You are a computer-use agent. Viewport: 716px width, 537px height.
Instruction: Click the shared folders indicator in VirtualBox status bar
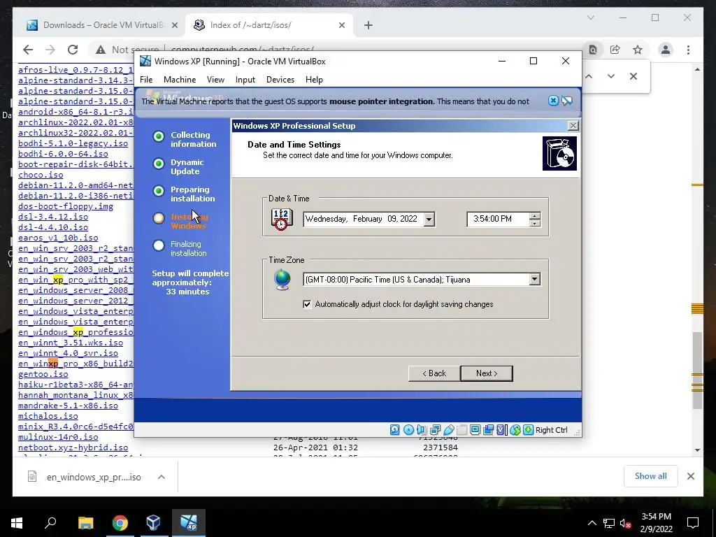tap(461, 430)
